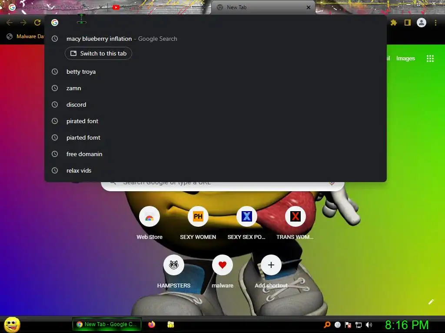
Task: Open Chrome three-dot menu
Action: 435,23
